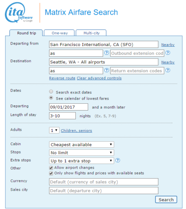Uncheck Allow airport changes

click(51, 168)
